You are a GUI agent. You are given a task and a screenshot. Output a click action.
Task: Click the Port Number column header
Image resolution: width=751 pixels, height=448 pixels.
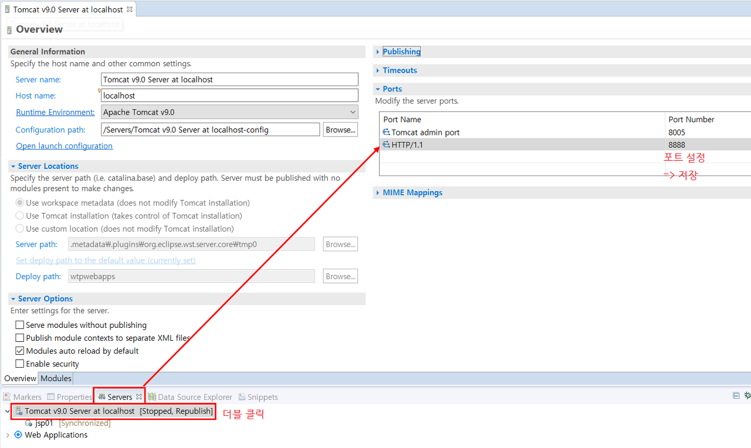click(x=708, y=119)
